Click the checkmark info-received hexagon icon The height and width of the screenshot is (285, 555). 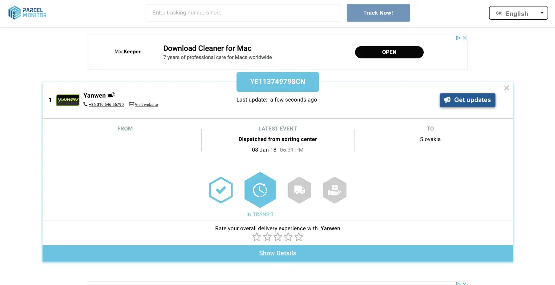point(221,190)
